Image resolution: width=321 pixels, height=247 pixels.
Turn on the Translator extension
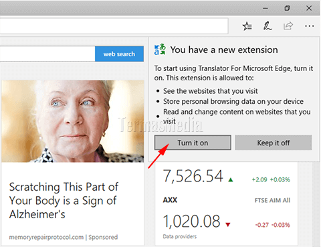point(193,143)
